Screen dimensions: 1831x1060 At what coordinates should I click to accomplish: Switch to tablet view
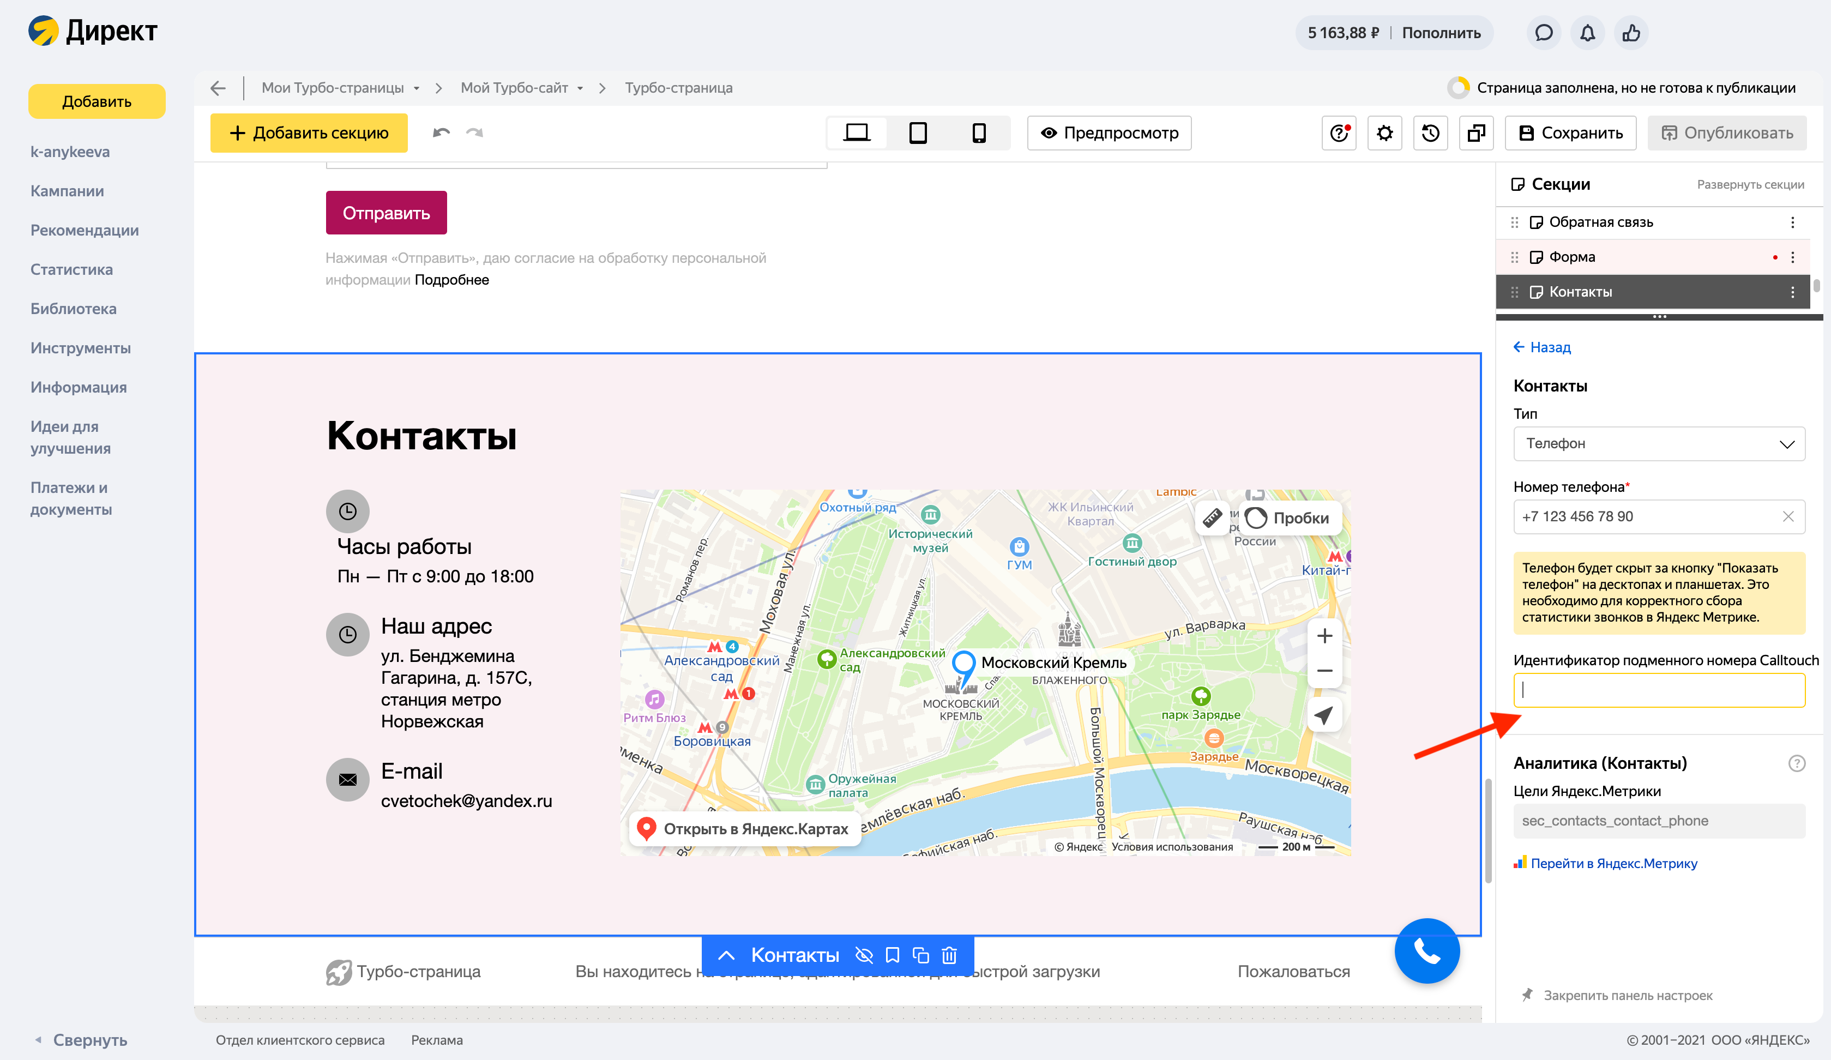(x=918, y=133)
